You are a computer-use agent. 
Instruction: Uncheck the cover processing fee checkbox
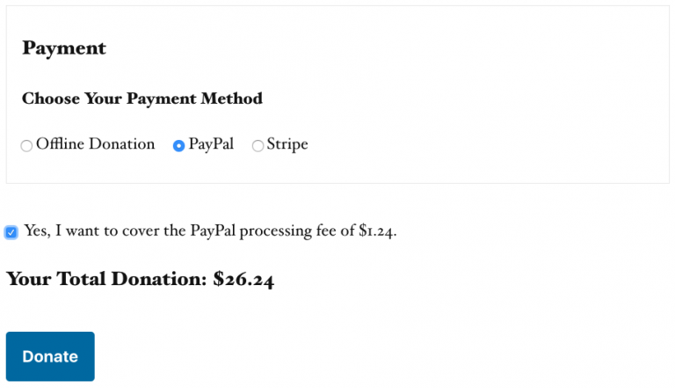point(11,232)
